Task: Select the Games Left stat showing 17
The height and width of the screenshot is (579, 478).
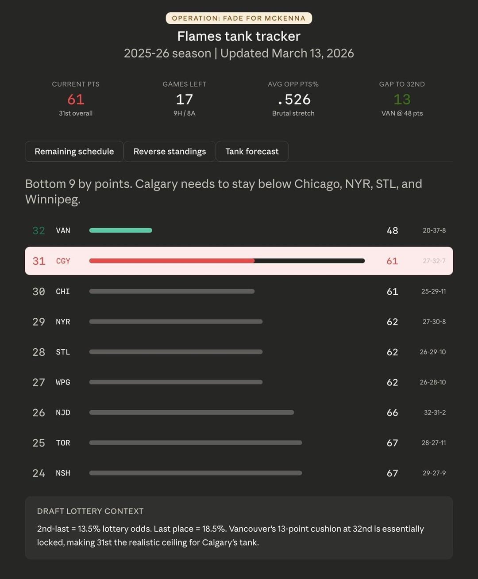Action: [x=184, y=99]
